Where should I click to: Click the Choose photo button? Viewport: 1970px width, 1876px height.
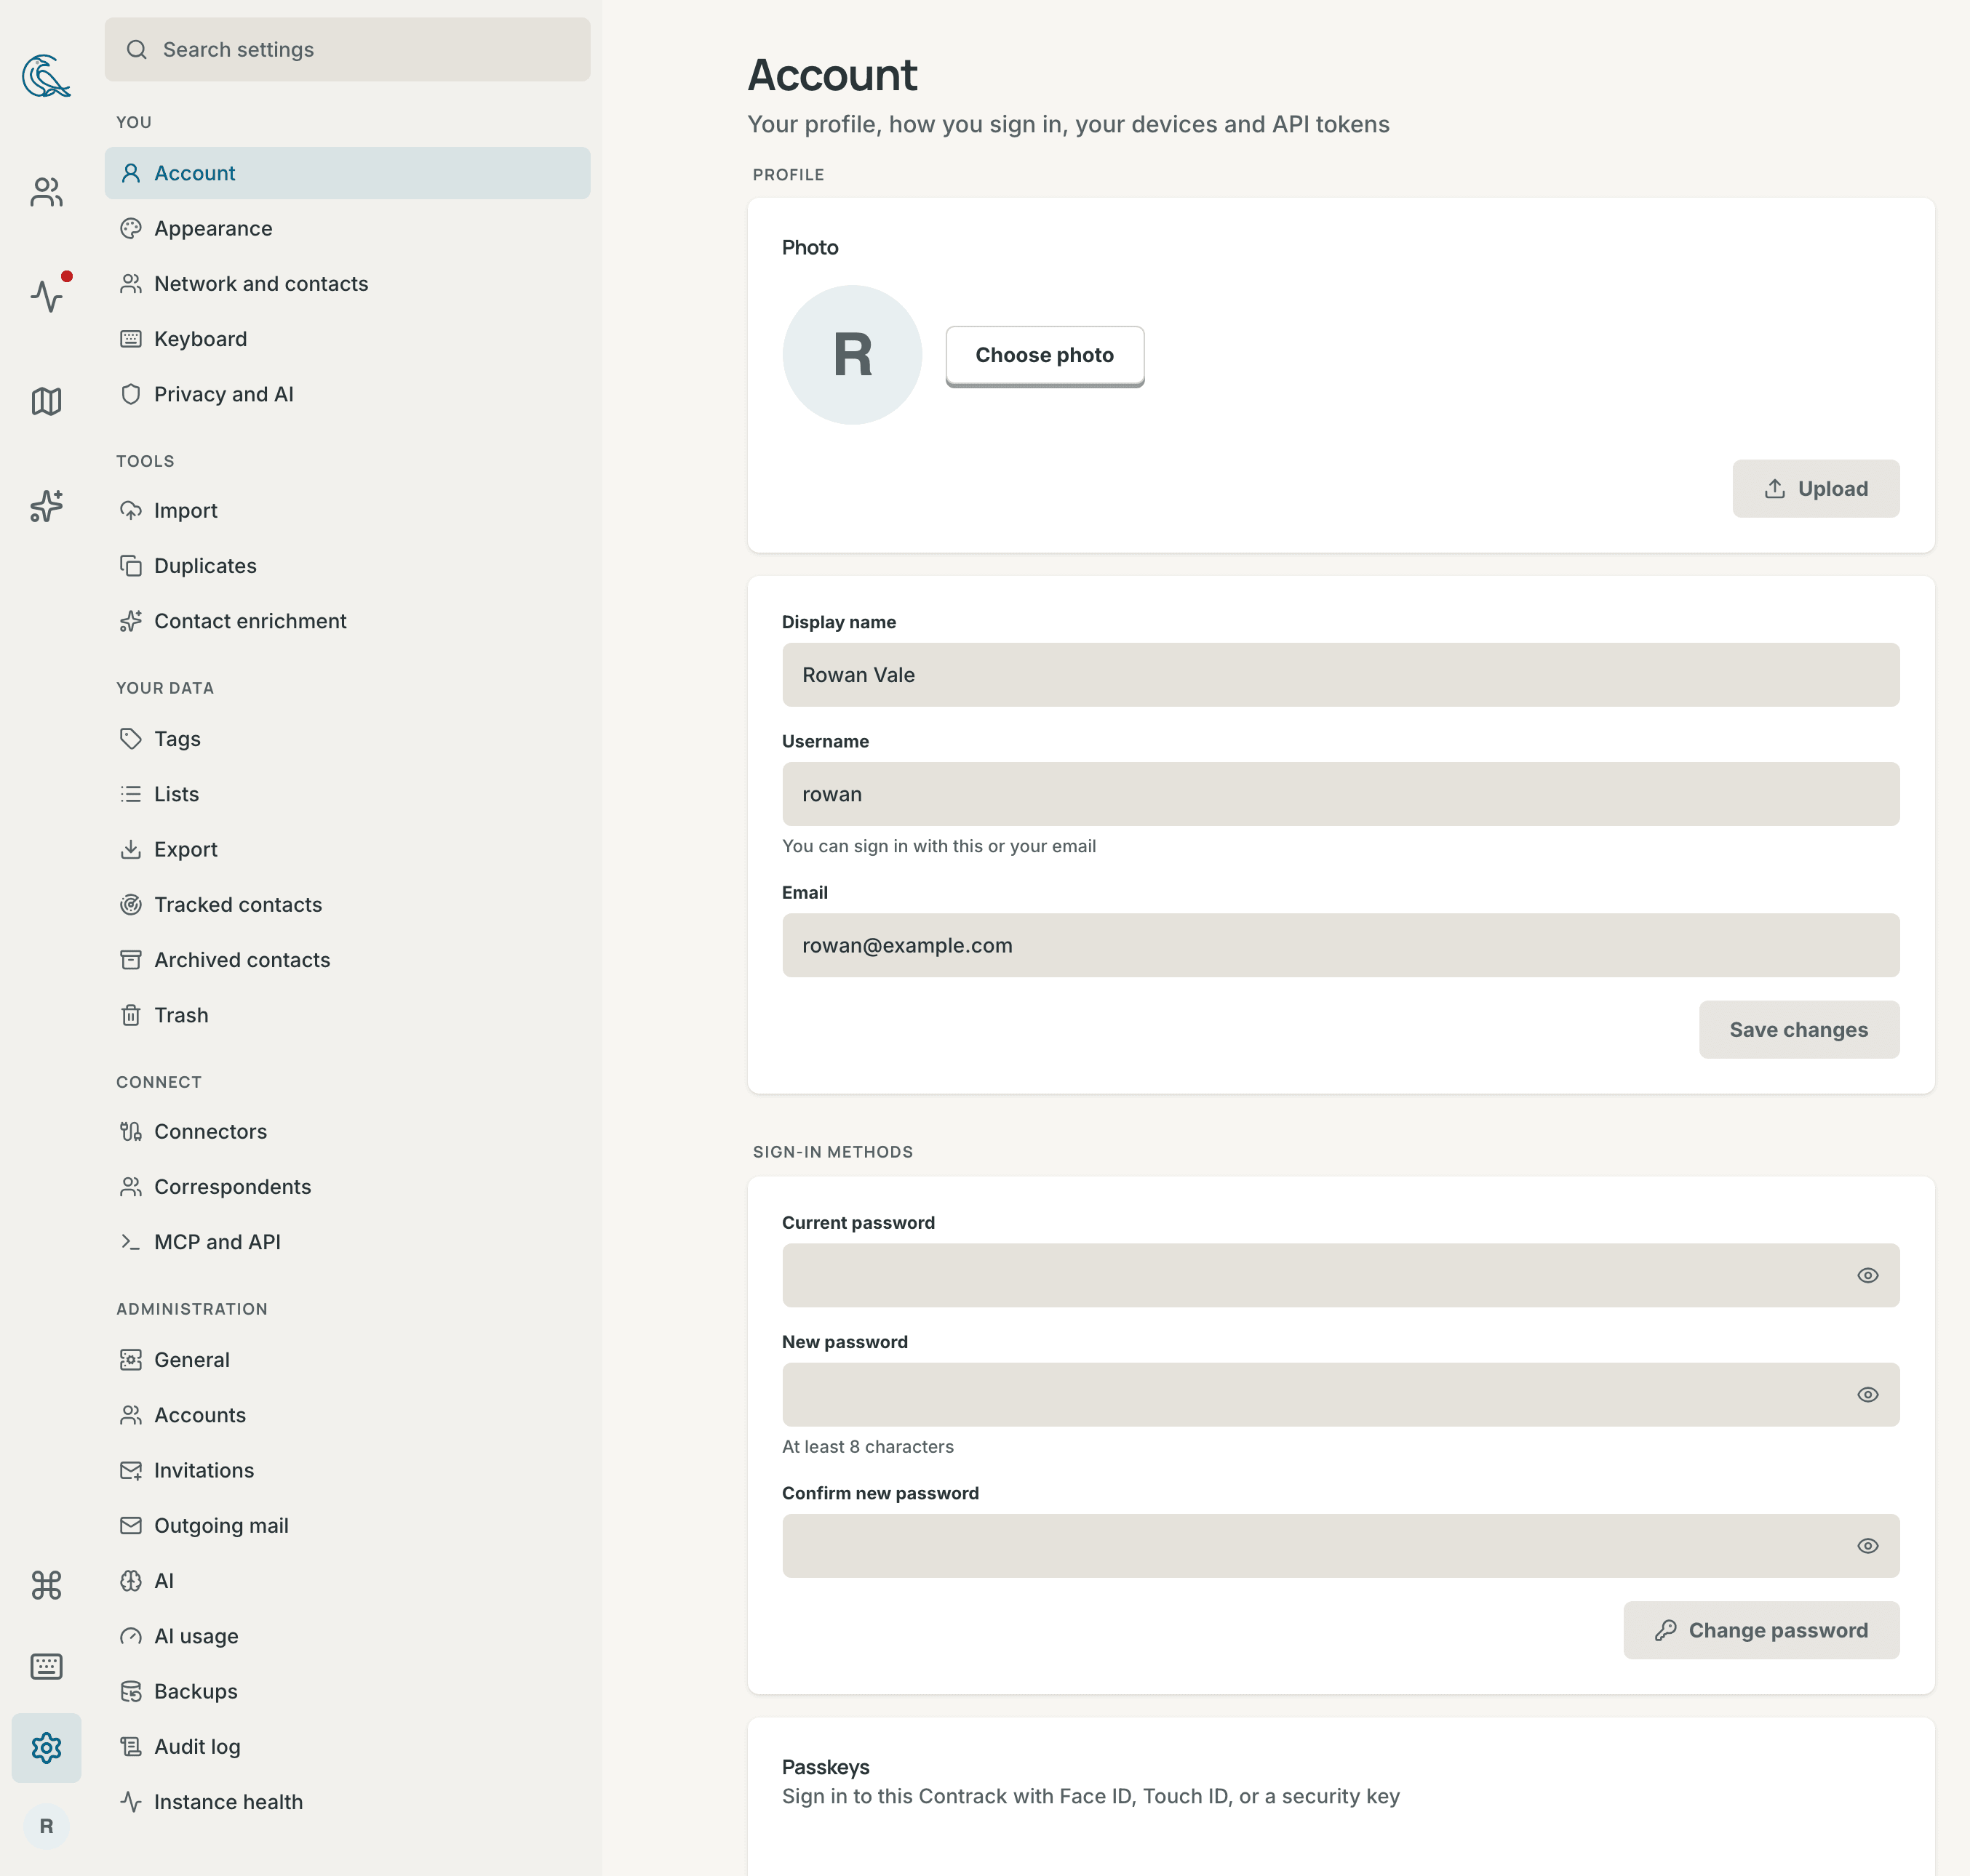(x=1045, y=355)
